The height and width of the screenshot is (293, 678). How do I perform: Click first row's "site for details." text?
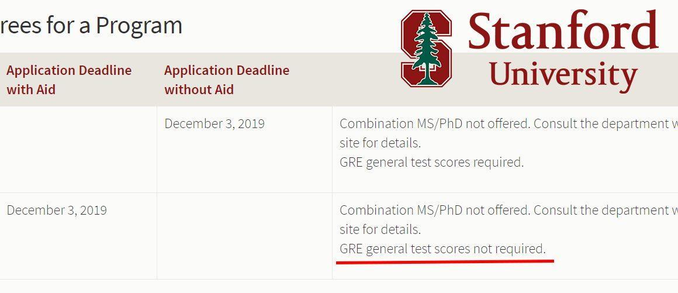(x=380, y=143)
